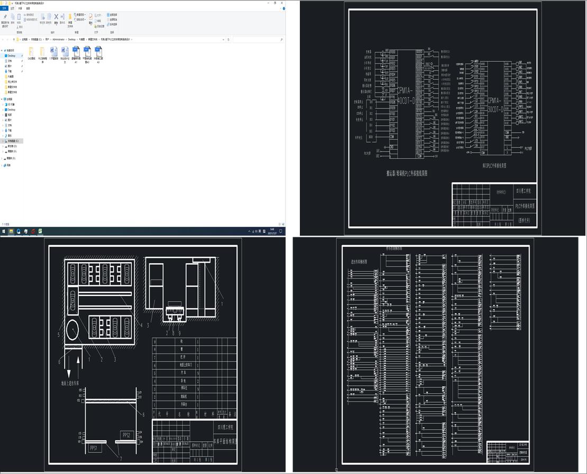The image size is (587, 474).
Task: Open Explorer help question mark icon
Action: coord(284,8)
